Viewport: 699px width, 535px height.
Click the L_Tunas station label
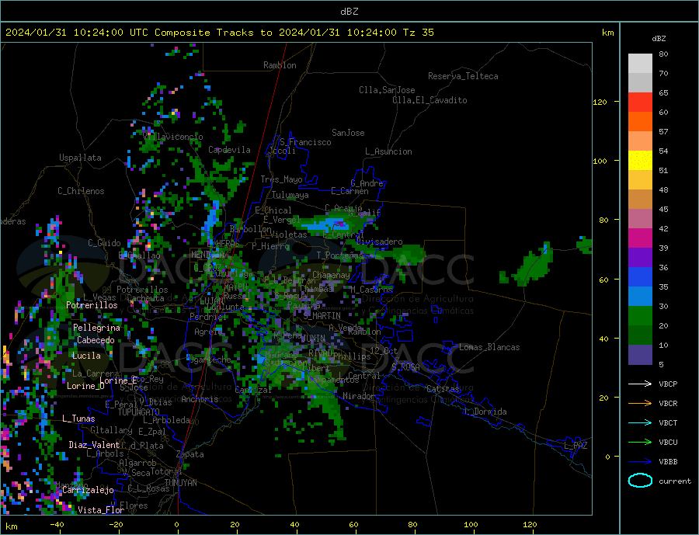tap(78, 419)
